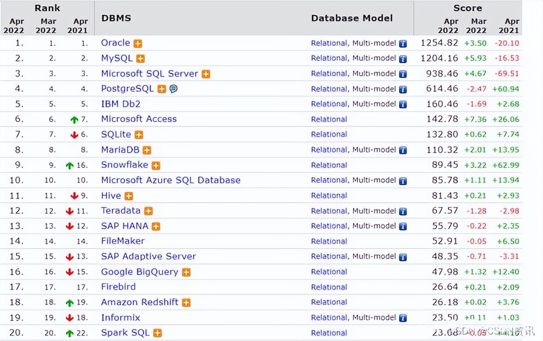
Task: Open the FileMaker link
Action: tap(123, 241)
